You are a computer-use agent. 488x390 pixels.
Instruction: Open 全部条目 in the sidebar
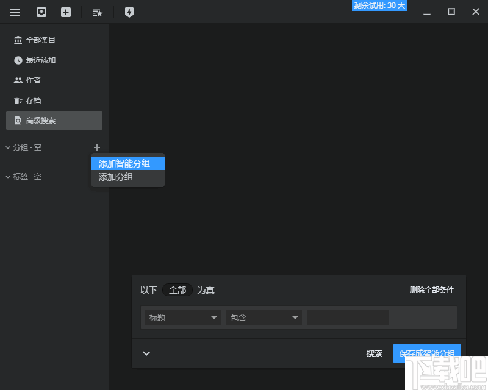[54, 40]
